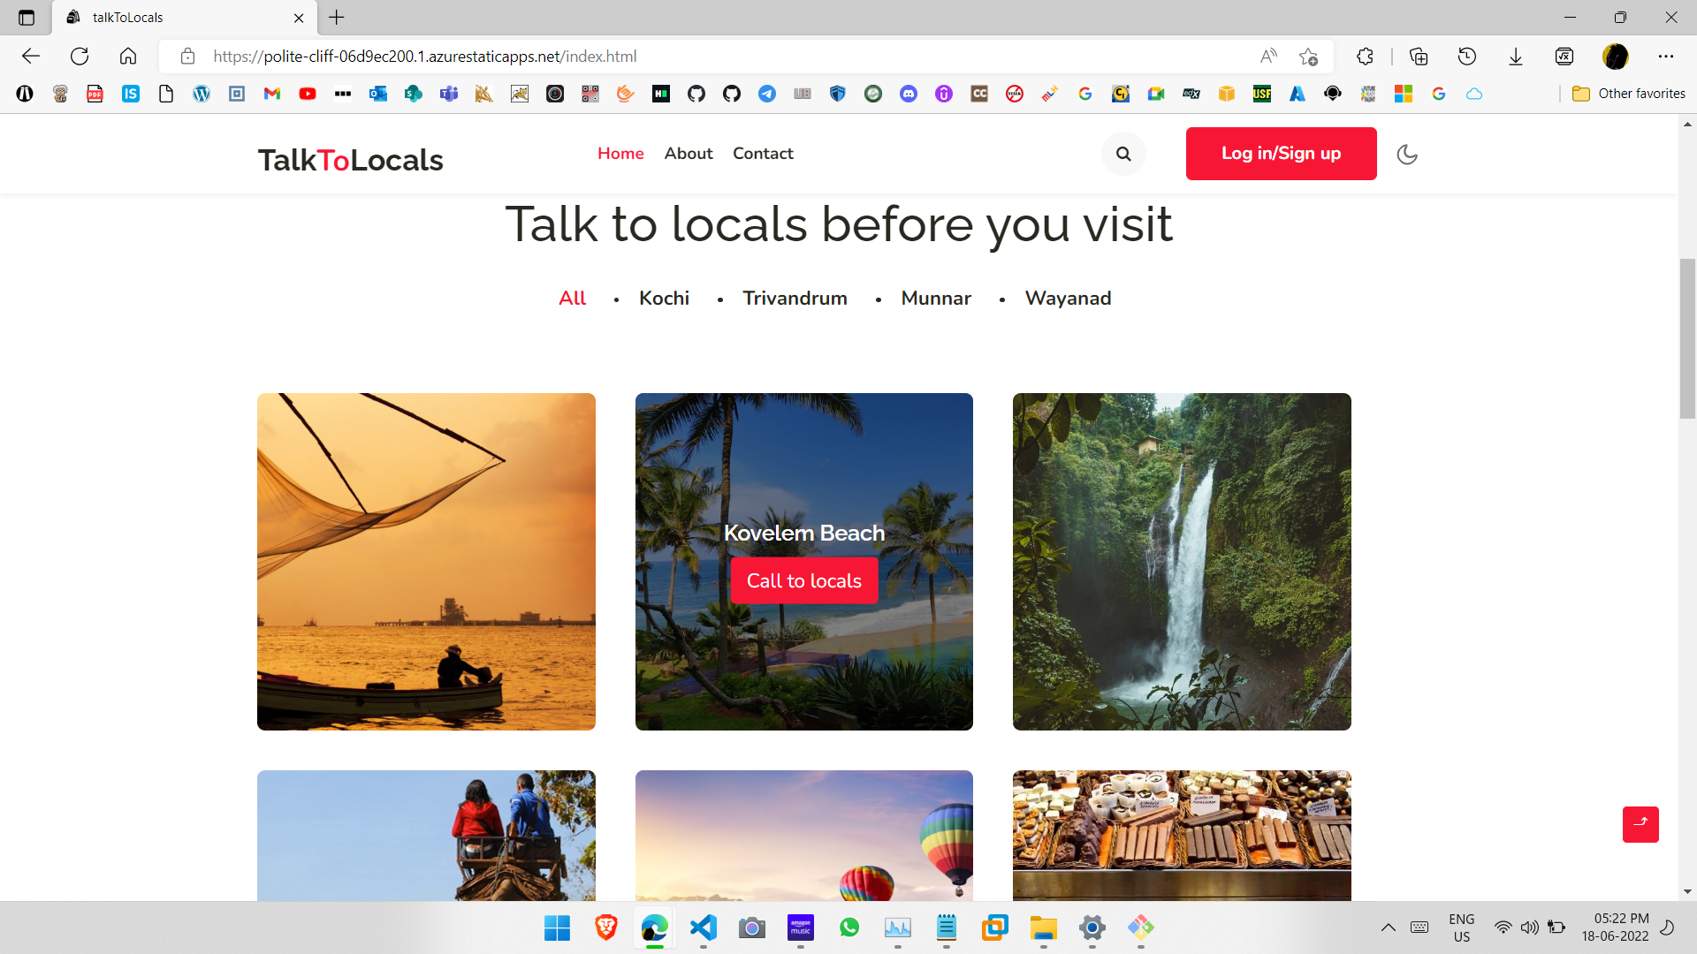Open browser Downloads arrow icon

(x=1516, y=57)
